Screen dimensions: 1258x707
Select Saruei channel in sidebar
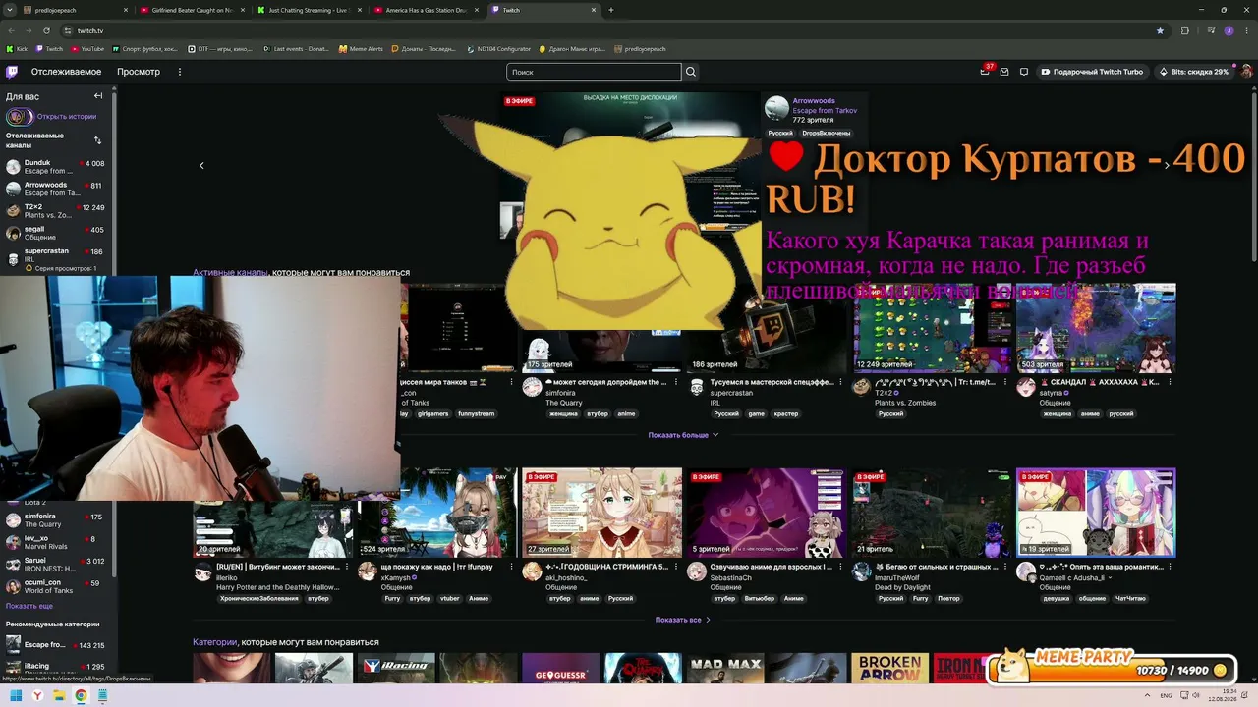57,565
